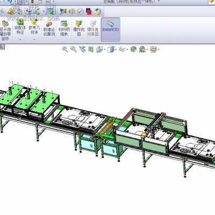Click 显示隐藏的零部件 show hidden components

point(5,30)
